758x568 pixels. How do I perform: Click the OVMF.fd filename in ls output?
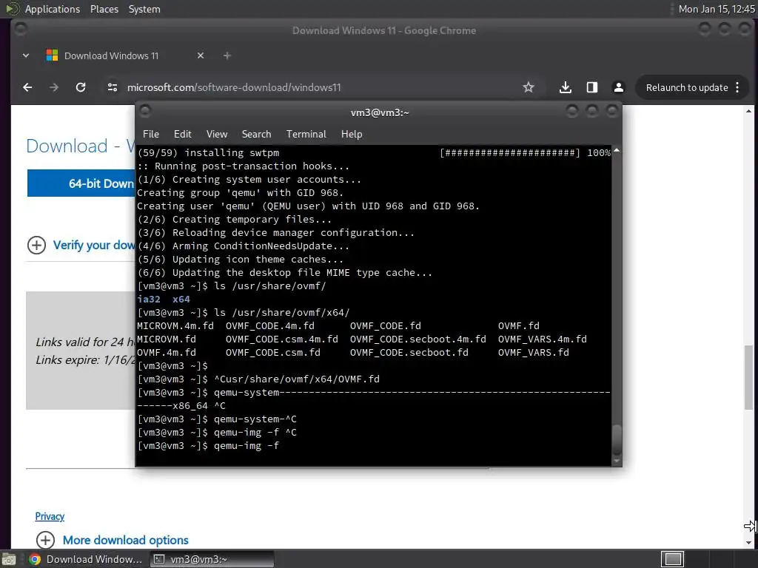coord(519,326)
